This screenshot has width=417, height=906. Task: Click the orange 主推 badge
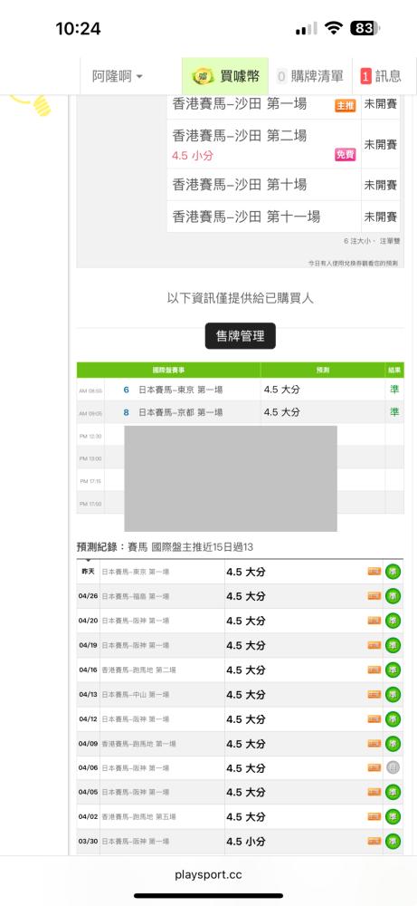click(345, 106)
